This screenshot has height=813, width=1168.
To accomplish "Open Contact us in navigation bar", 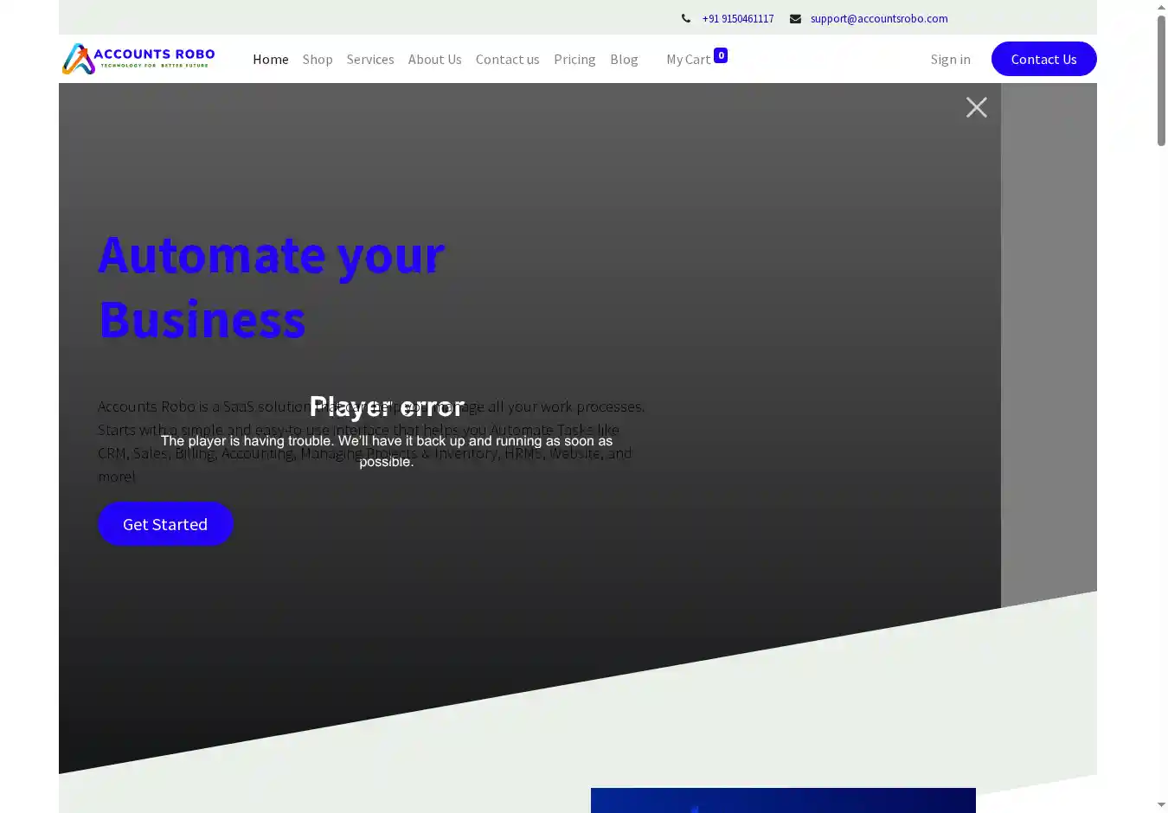I will tap(507, 59).
